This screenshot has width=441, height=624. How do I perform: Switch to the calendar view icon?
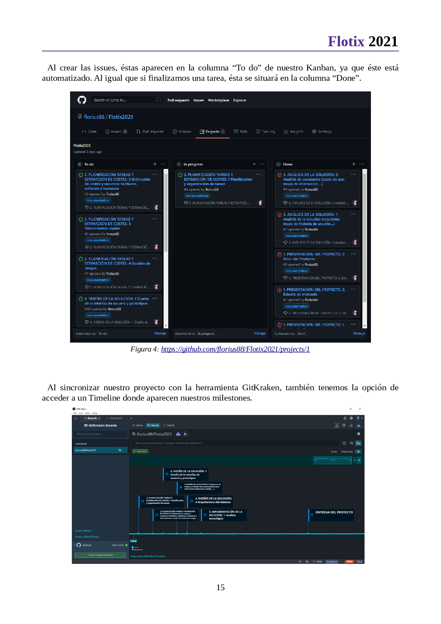pyautogui.click(x=351, y=443)
